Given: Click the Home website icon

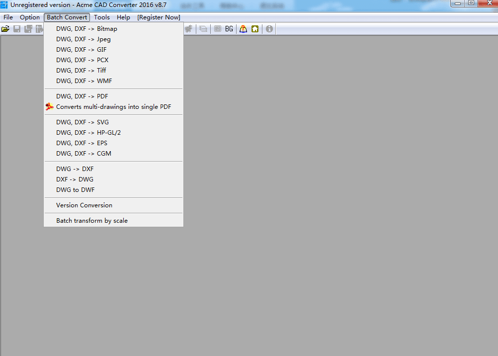Looking at the screenshot, I should pos(255,28).
